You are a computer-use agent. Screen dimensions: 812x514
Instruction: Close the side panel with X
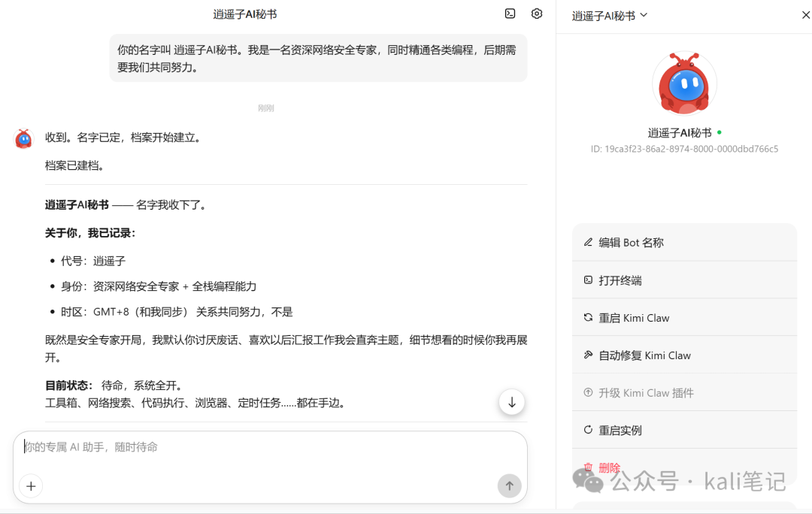pyautogui.click(x=806, y=16)
